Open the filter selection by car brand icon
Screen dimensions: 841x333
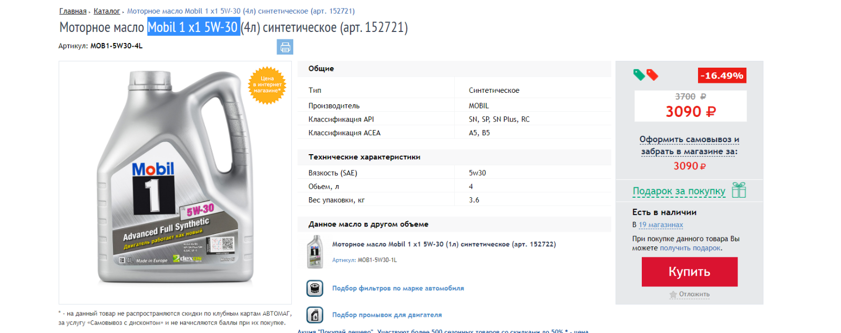pyautogui.click(x=315, y=288)
